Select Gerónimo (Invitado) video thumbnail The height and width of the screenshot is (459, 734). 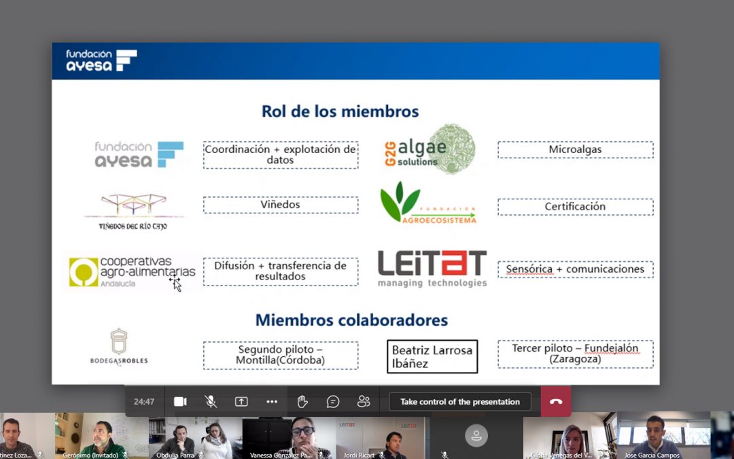pyautogui.click(x=101, y=436)
